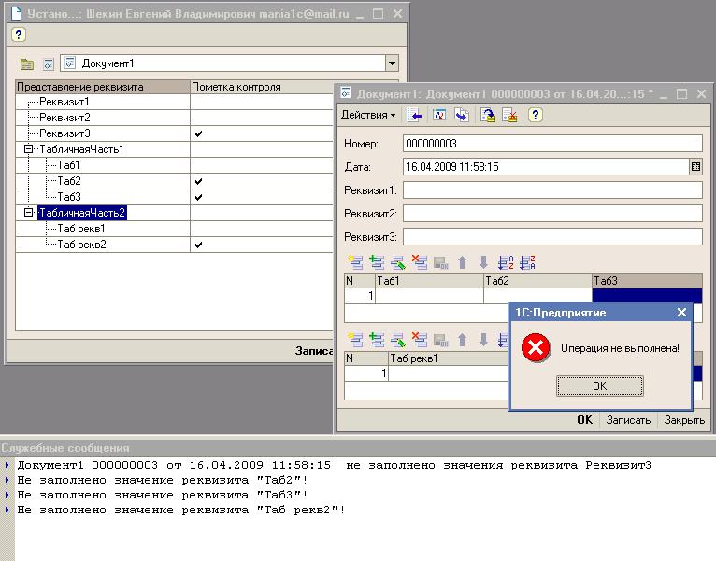
Task: Select Таб рекв1 row in attribute tree
Action: (81, 229)
